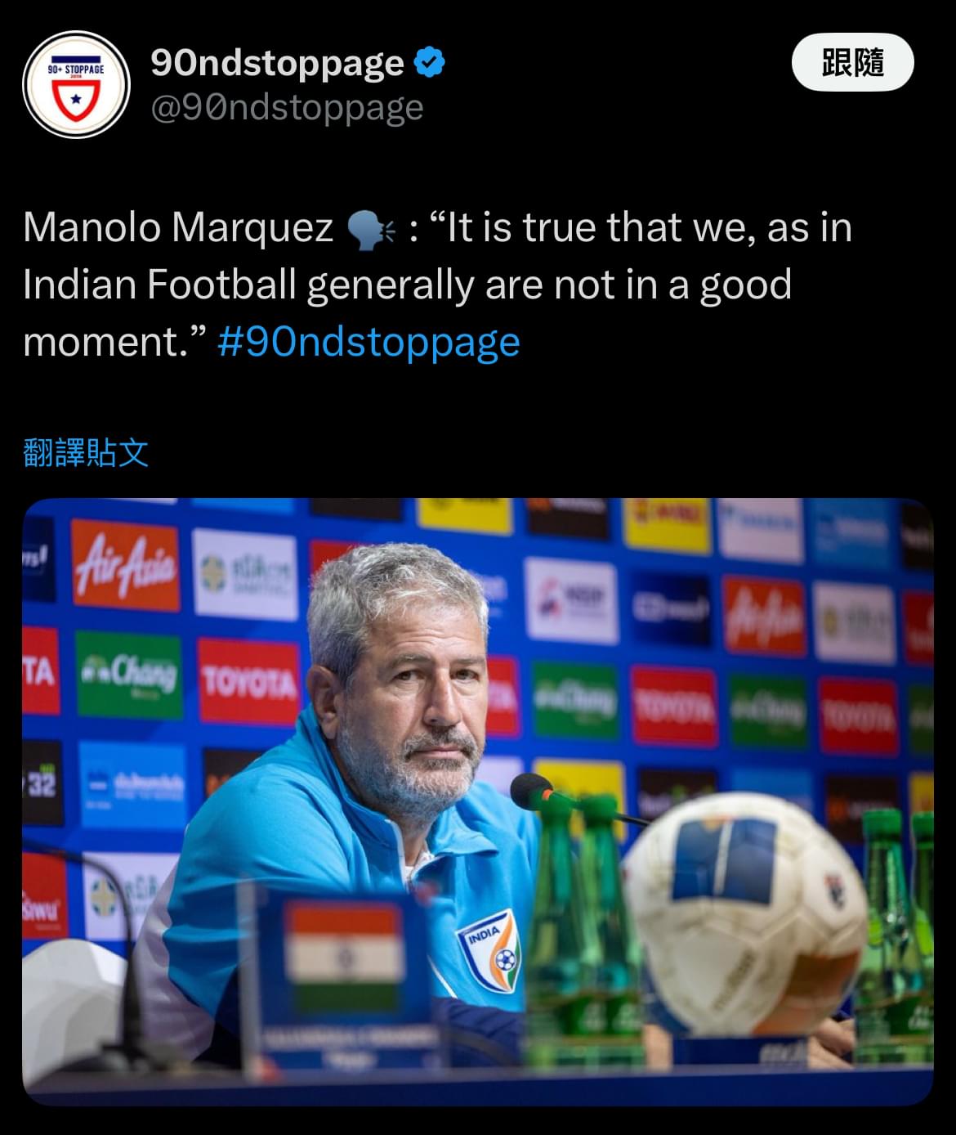
Task: Click the orange AirAsia logo at photo's top-left
Action: pos(125,564)
